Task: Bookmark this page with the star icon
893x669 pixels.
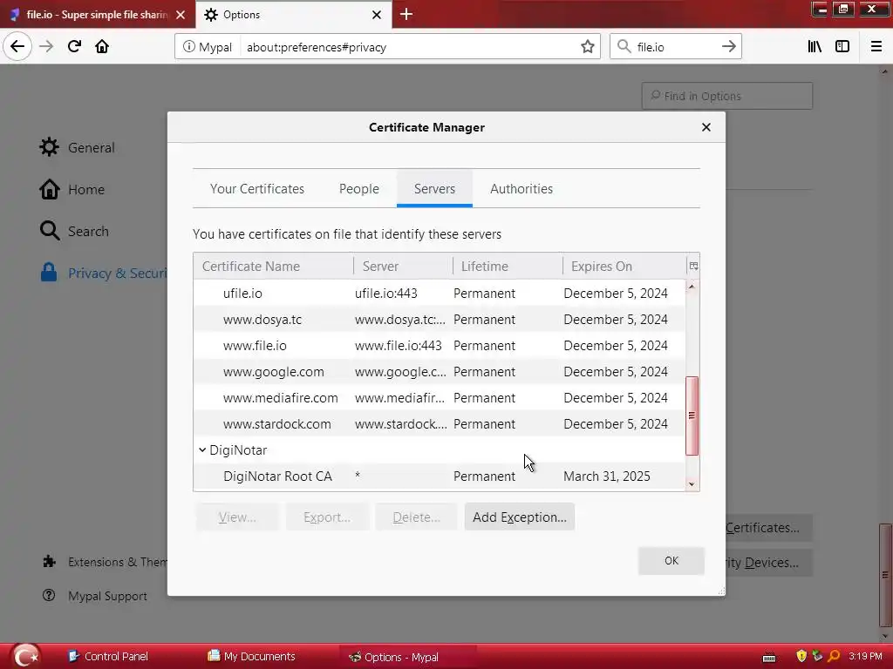Action: 587,47
